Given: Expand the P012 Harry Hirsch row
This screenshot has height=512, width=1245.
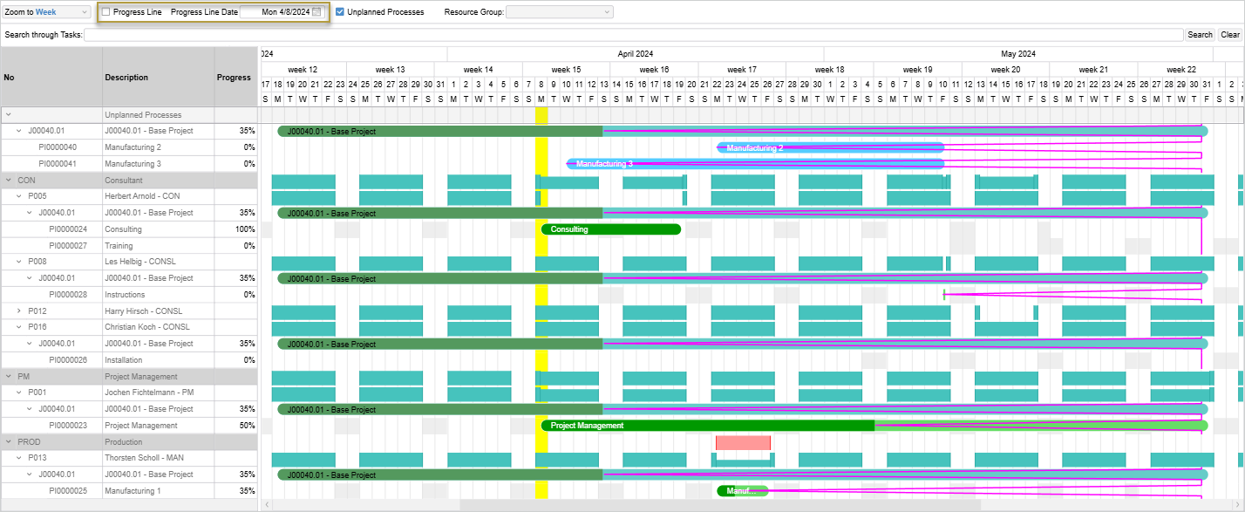Looking at the screenshot, I should 18,311.
